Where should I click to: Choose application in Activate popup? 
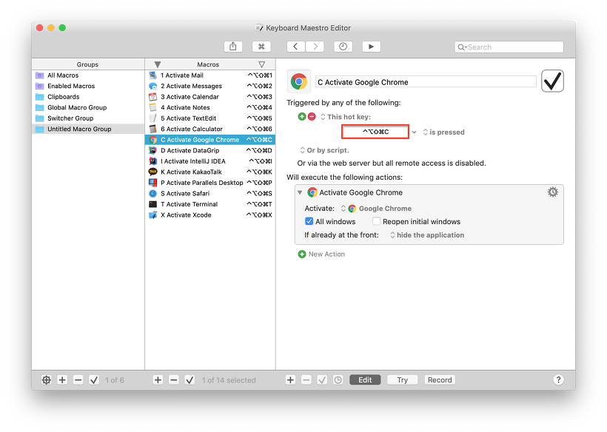point(376,209)
